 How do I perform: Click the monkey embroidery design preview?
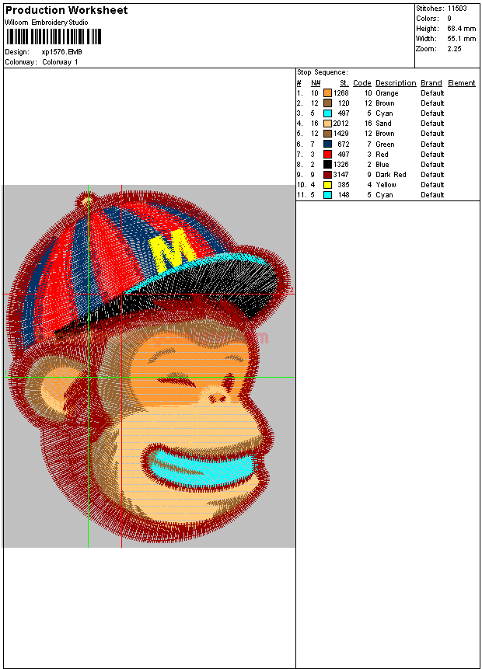point(147,367)
